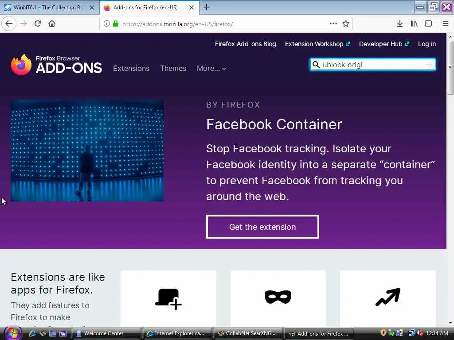Click the Windows Start orb
The height and width of the screenshot is (340, 454).
pos(12,333)
